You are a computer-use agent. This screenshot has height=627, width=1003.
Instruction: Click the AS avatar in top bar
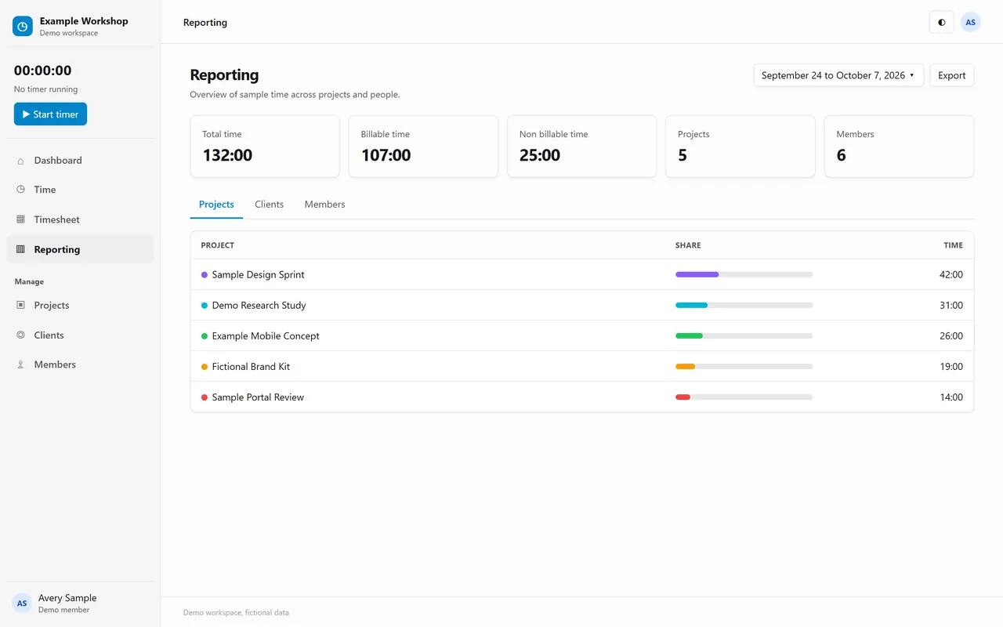pos(970,22)
